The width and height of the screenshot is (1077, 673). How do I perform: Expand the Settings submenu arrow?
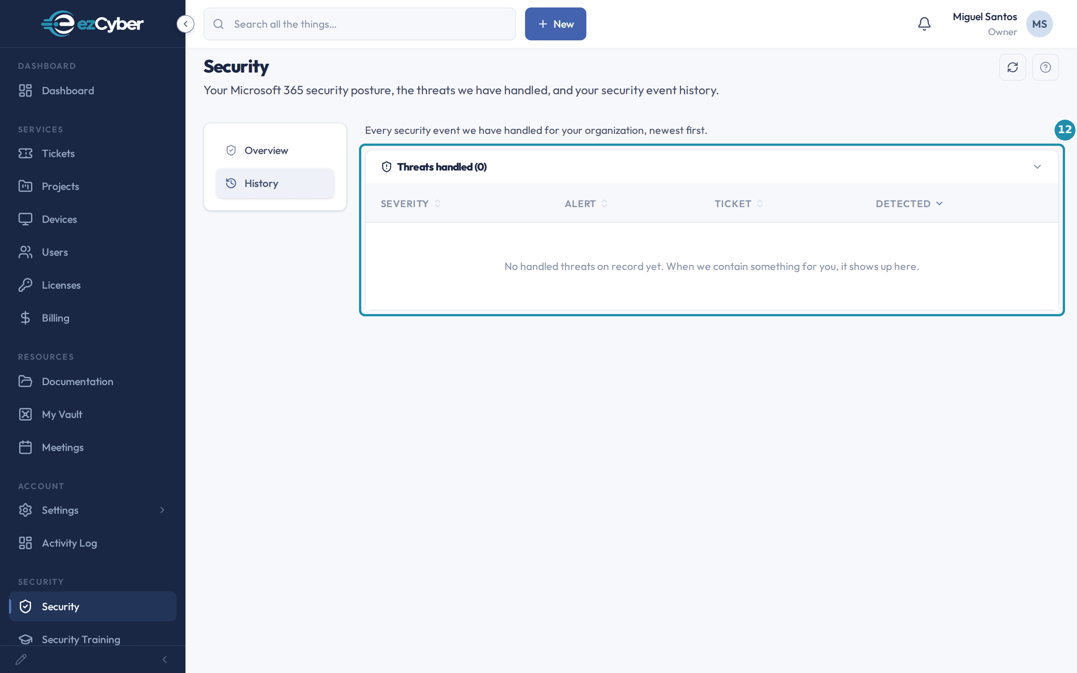coord(162,510)
